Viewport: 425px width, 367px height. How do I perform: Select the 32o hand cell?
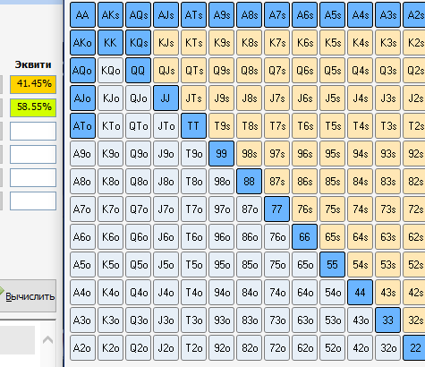coord(387,347)
